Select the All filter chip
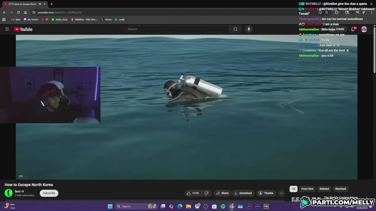The height and width of the screenshot is (211, 376). [293, 189]
